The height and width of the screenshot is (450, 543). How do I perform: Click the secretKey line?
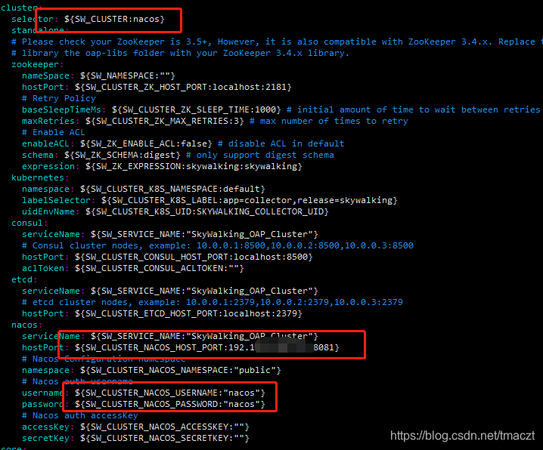136,438
